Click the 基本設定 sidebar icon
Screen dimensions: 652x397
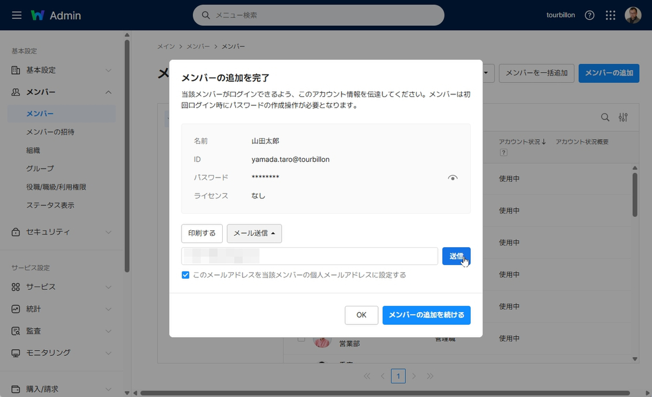(x=16, y=70)
